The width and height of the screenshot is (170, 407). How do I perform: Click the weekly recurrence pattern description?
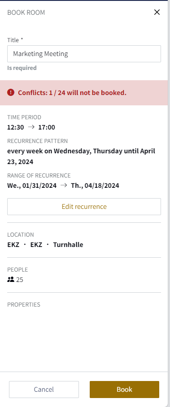coord(81,156)
